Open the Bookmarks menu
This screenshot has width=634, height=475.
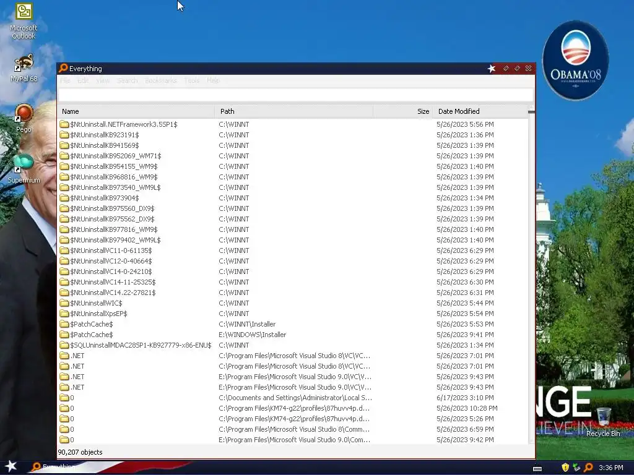point(160,80)
